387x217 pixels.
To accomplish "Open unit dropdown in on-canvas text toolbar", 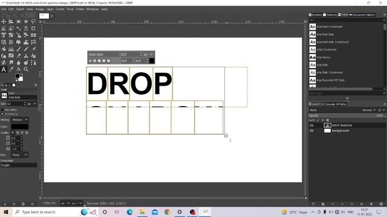I will pos(149,54).
